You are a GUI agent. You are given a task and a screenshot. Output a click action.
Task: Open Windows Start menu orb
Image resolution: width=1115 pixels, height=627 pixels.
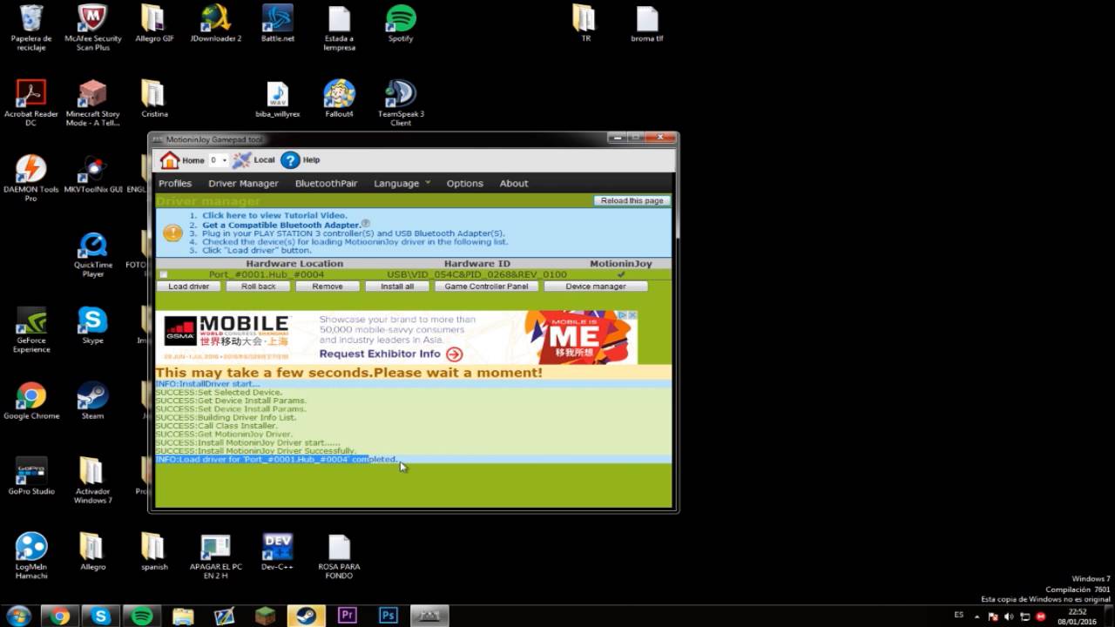(18, 616)
